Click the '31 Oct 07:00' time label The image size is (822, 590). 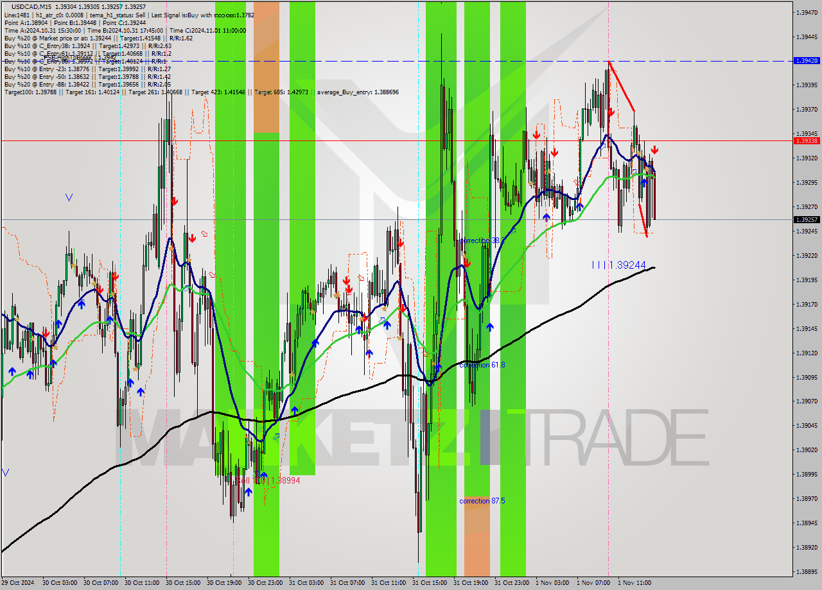(347, 583)
